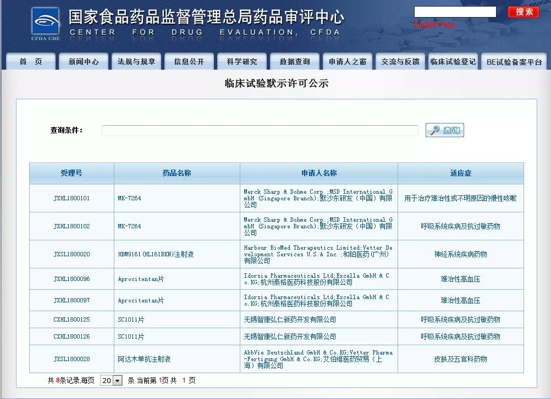Open the English Page link
The width and height of the screenshot is (551, 399).
click(434, 24)
